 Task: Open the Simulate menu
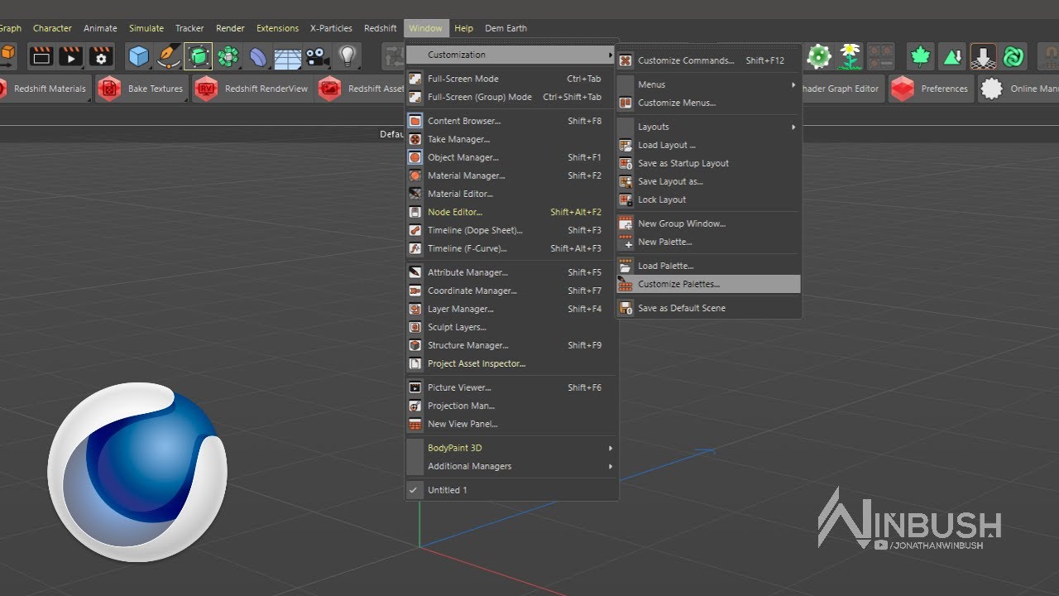pos(146,28)
